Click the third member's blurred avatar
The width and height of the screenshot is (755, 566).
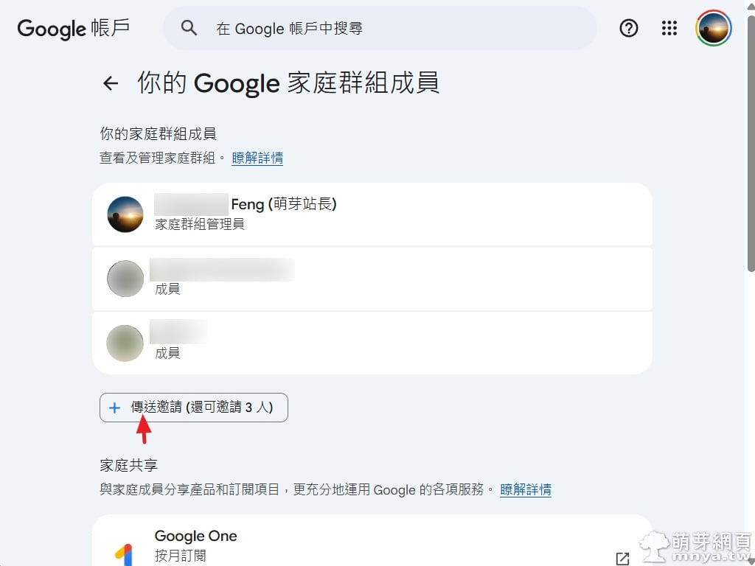(x=125, y=343)
